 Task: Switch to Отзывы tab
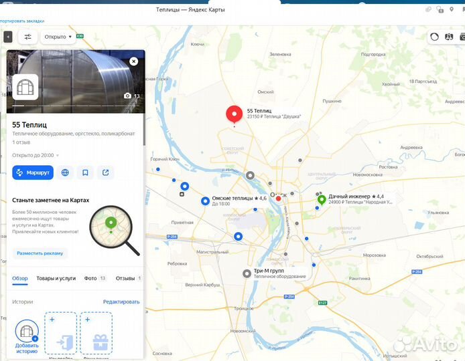point(127,278)
